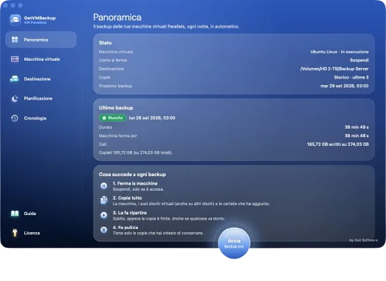Click the Come si ferma label
The height and width of the screenshot is (281, 386).
point(113,60)
